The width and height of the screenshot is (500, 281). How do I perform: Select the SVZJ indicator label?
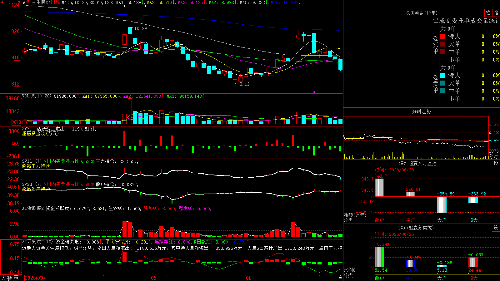pyautogui.click(x=27, y=129)
